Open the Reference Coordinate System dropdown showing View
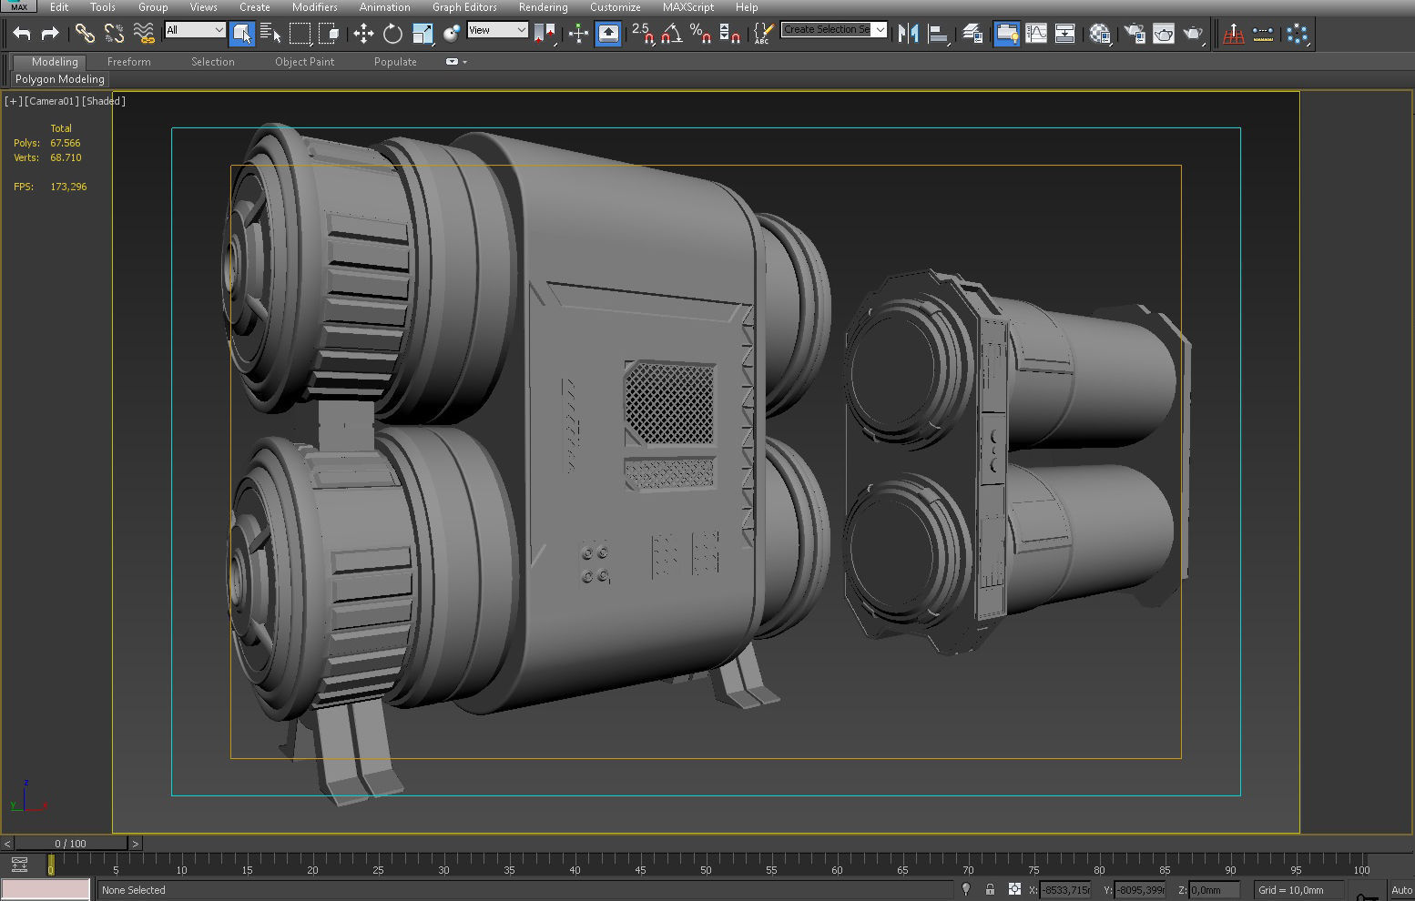 497,29
